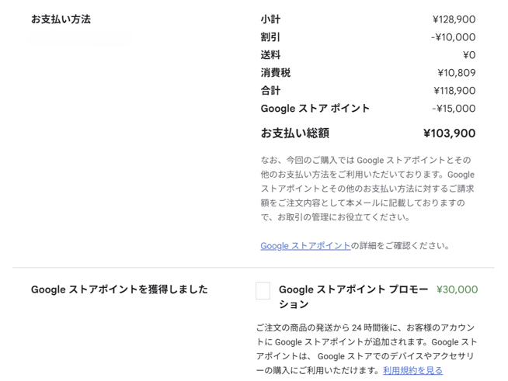The width and height of the screenshot is (508, 381).
Task: Click the Google ストア ポイント -¥15,000 amount
Action: 453,109
